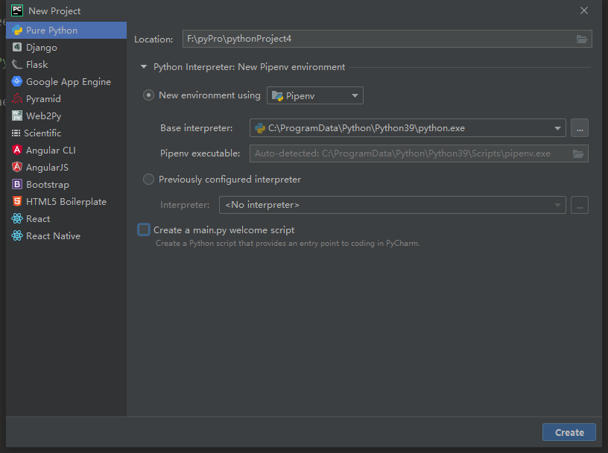
Task: Click the HTML5 Boilerplate icon
Action: pos(17,201)
